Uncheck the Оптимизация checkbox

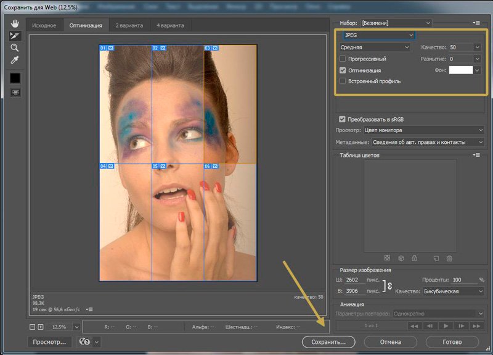tap(343, 70)
